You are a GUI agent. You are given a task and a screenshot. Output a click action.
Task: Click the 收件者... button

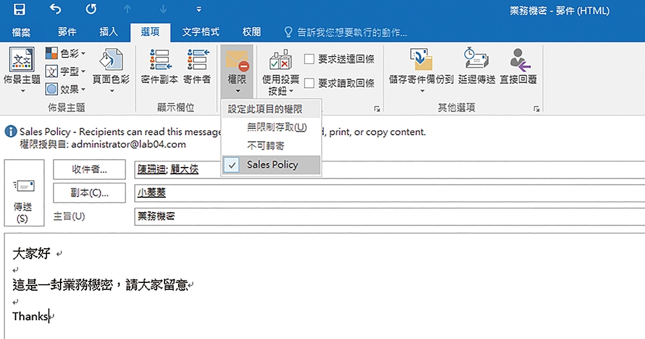[x=89, y=169]
